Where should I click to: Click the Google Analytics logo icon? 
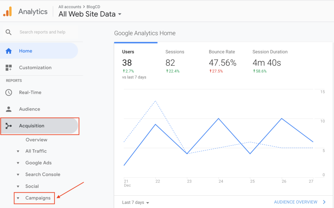click(8, 11)
